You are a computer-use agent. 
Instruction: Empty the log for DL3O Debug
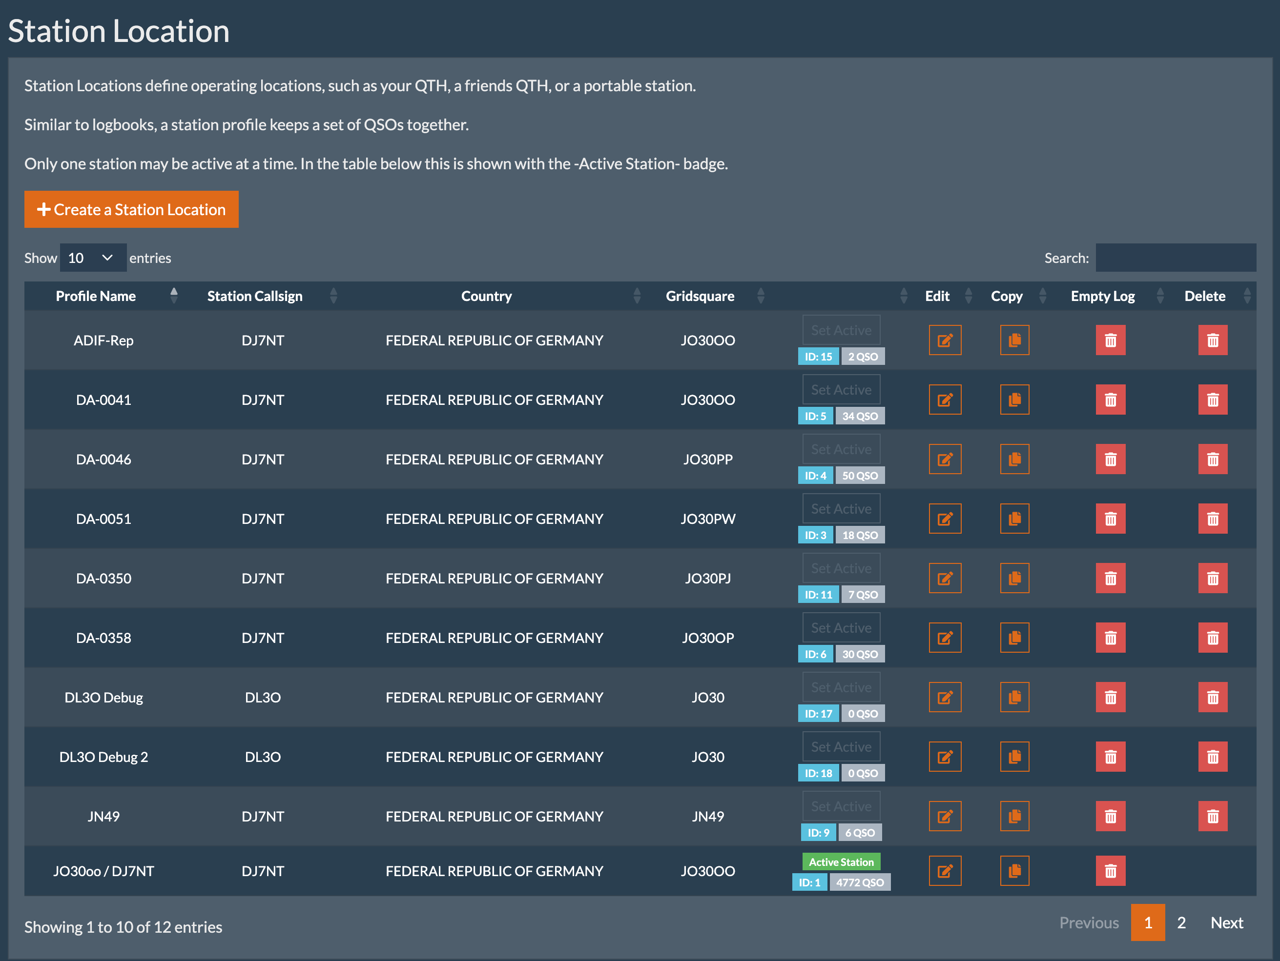coord(1111,697)
